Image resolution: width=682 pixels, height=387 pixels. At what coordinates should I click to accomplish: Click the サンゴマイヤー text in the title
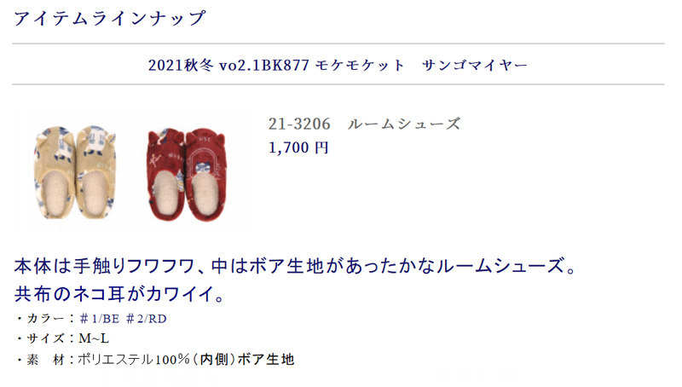[x=475, y=66]
